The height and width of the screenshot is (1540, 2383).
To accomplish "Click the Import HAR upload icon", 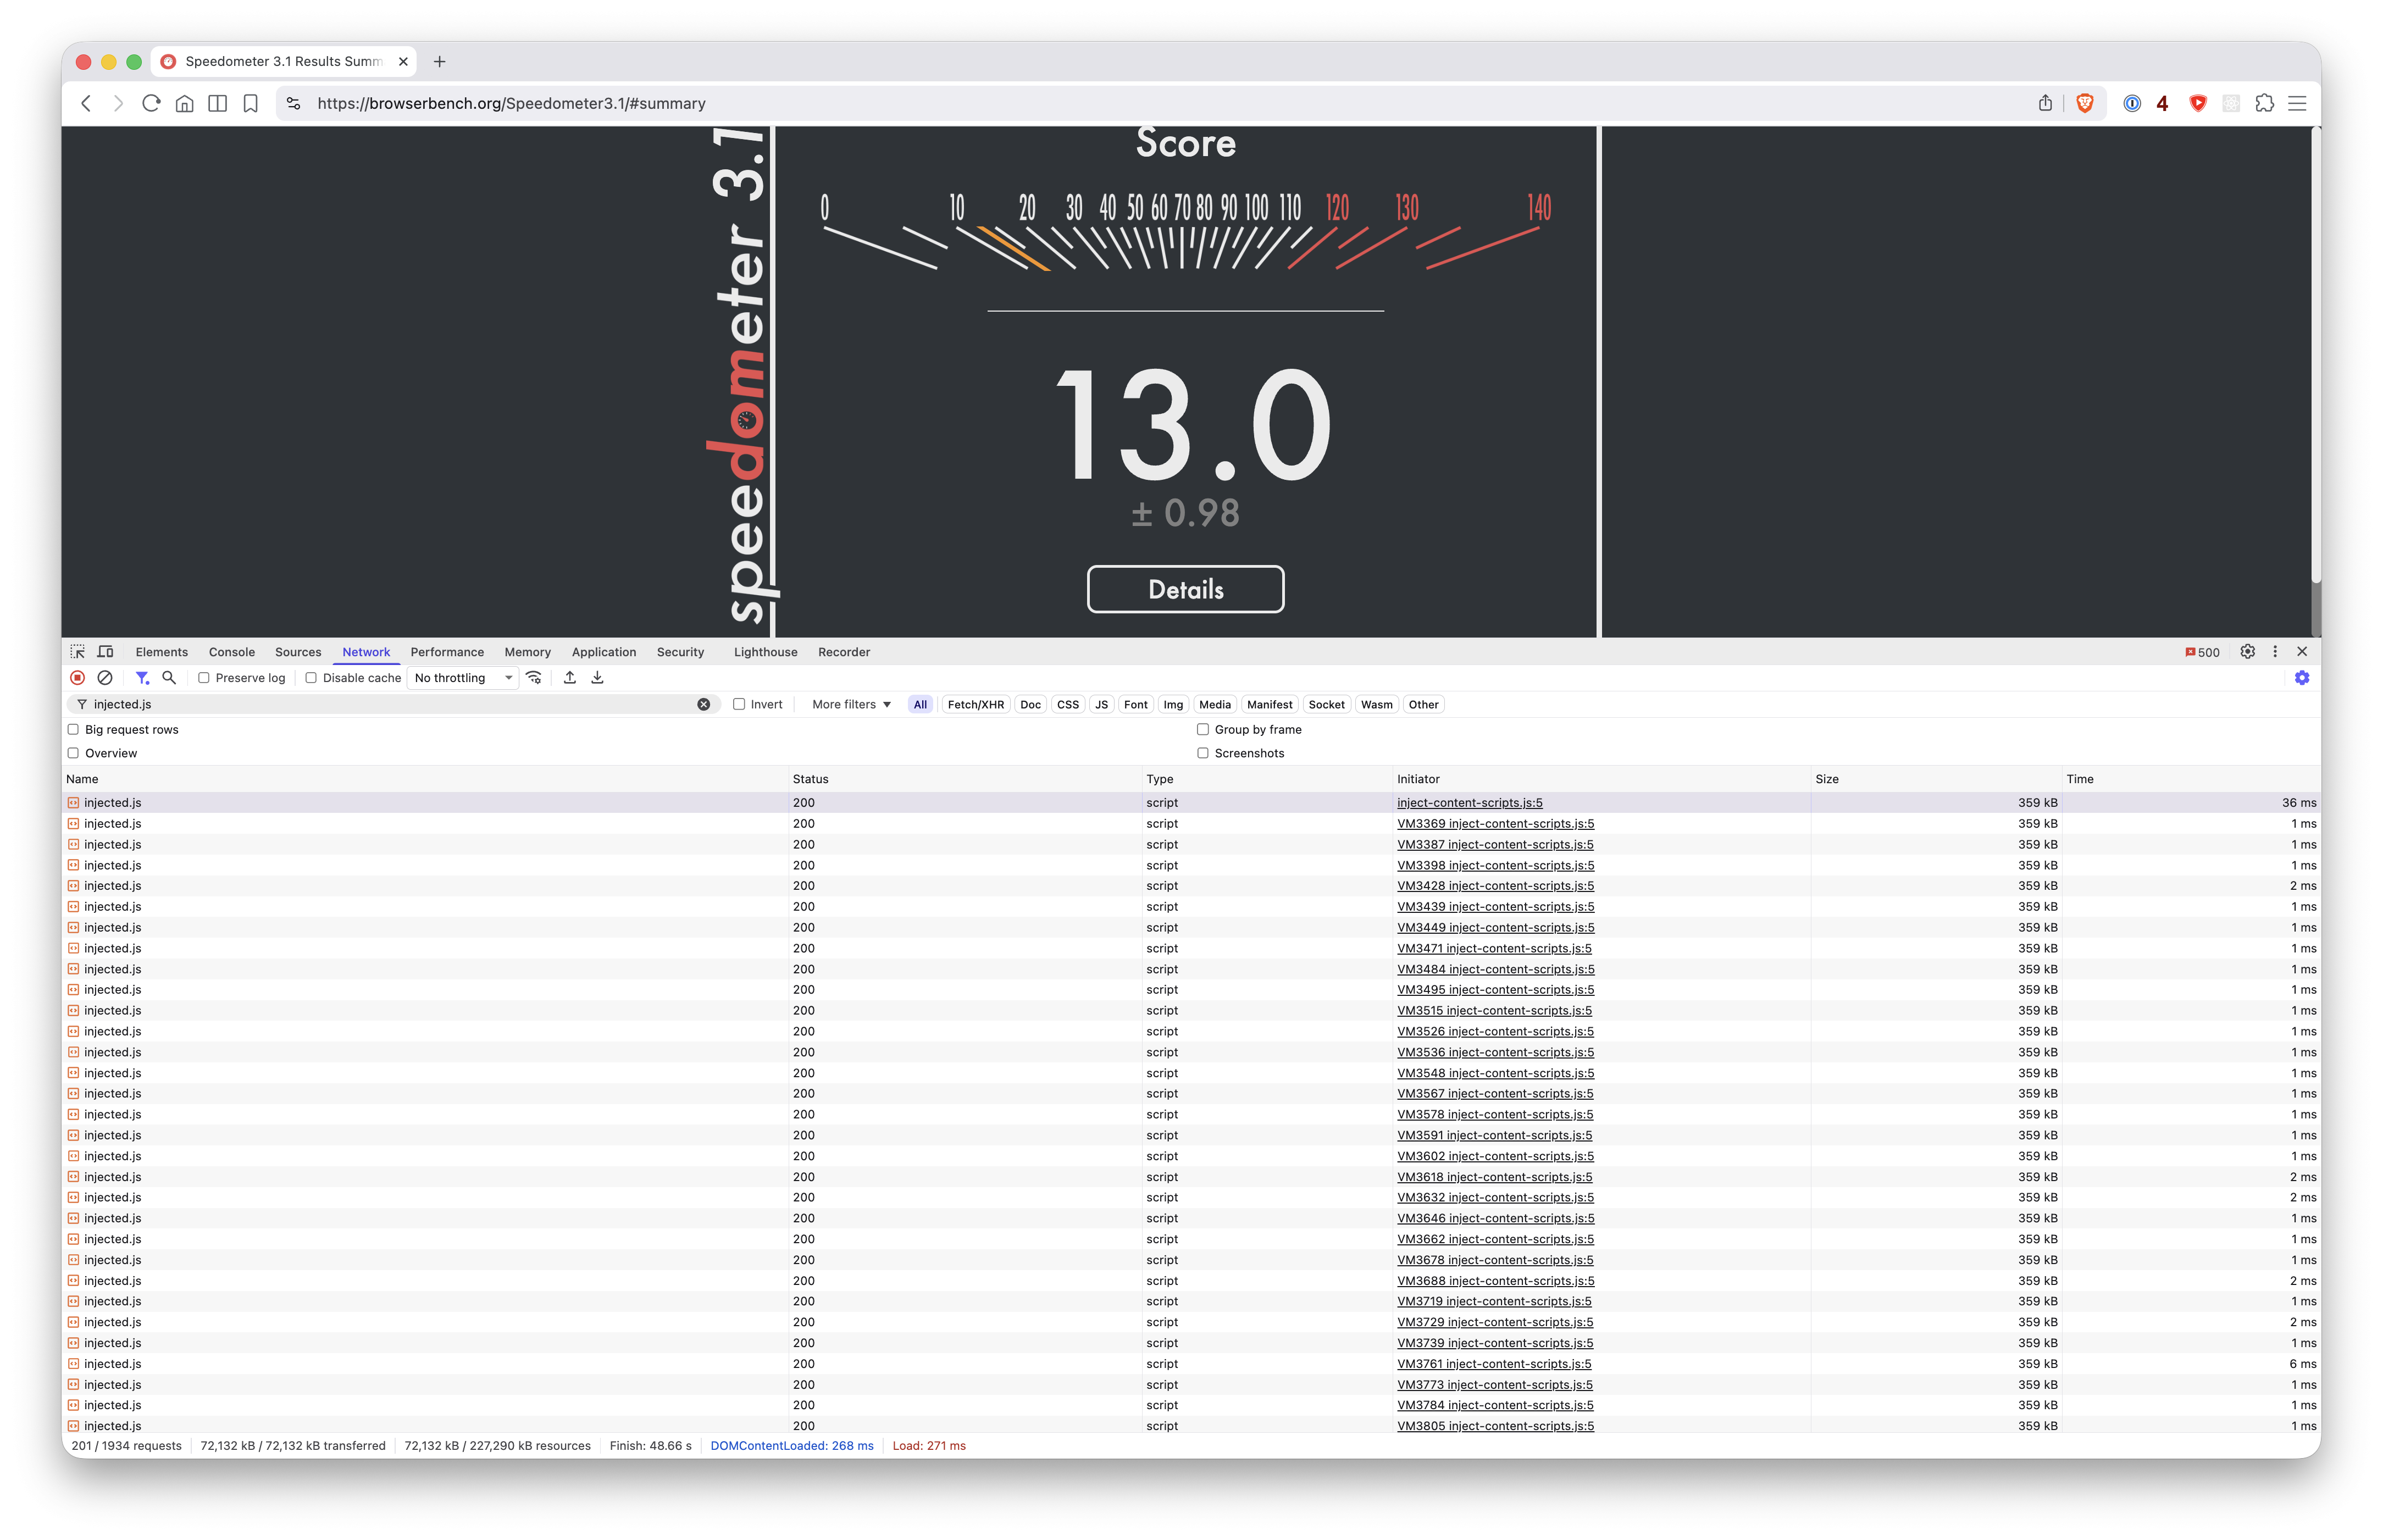I will (x=570, y=678).
